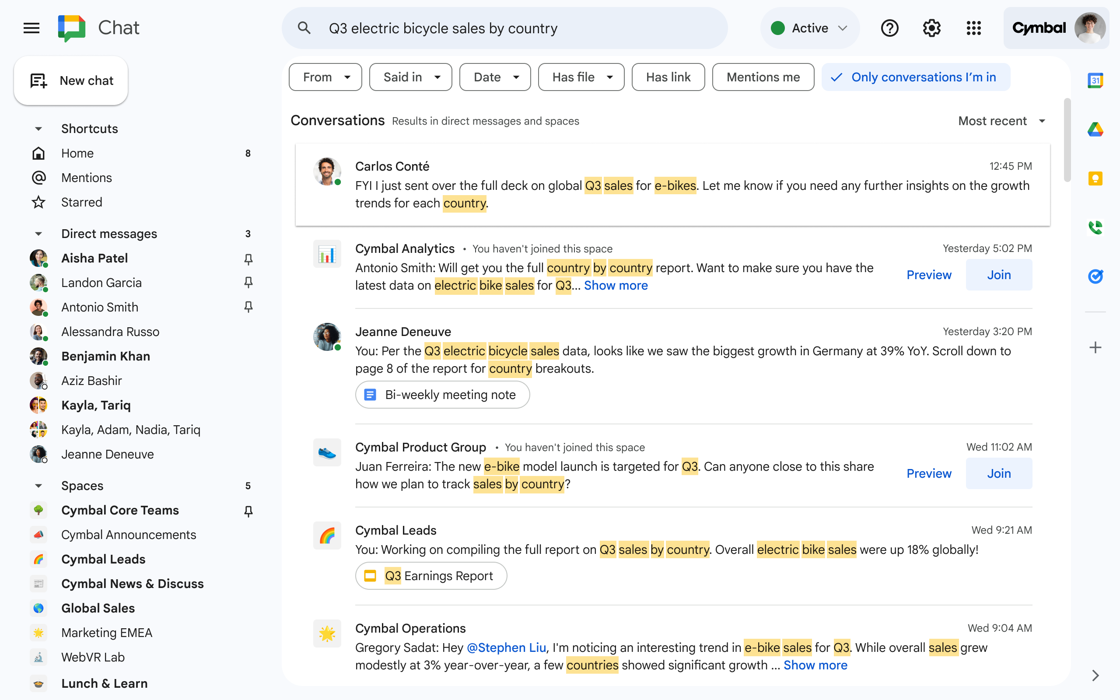Toggle the 'Has link' filter chip
The width and height of the screenshot is (1120, 700).
(x=668, y=77)
